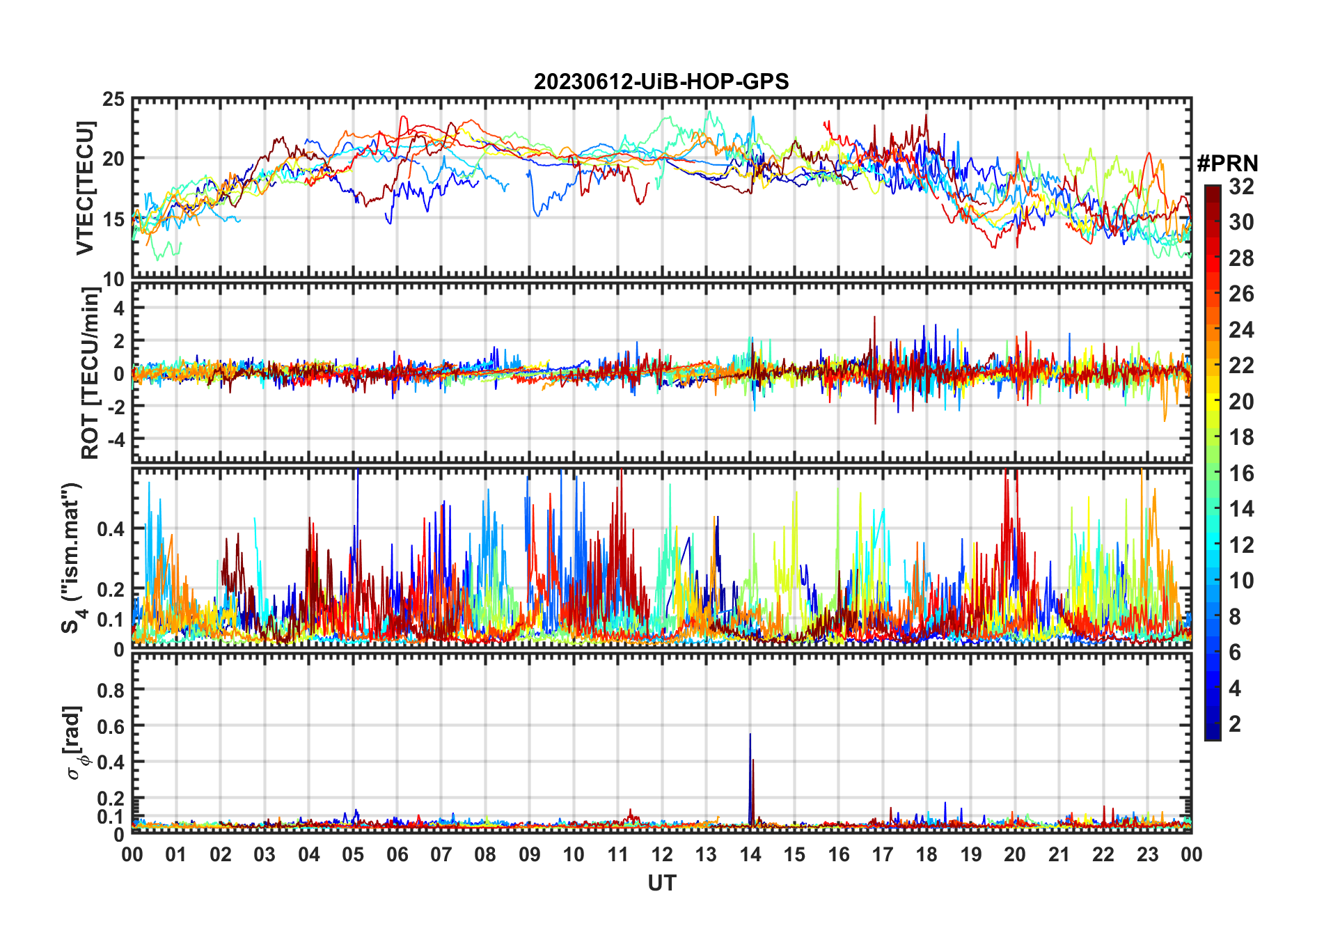Screen dimensions: 1324x926
Task: Click the x-axis tick label 06
Action: [x=397, y=854]
